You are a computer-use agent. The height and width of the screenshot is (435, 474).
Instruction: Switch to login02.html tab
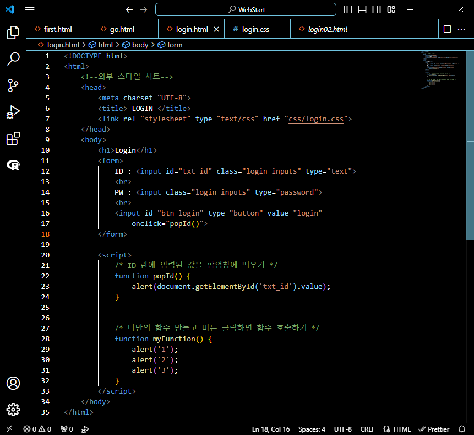[x=327, y=29]
